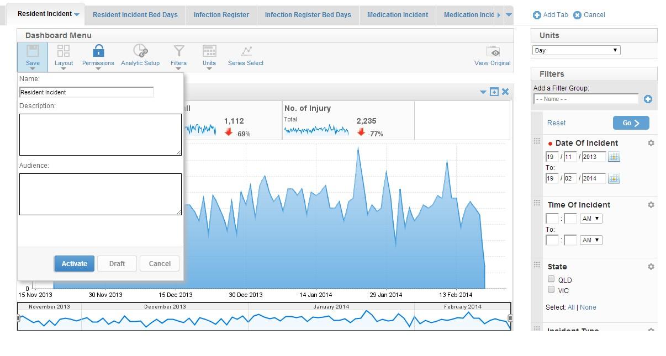
Task: Select the Resident Incident tab
Action: pyautogui.click(x=45, y=14)
